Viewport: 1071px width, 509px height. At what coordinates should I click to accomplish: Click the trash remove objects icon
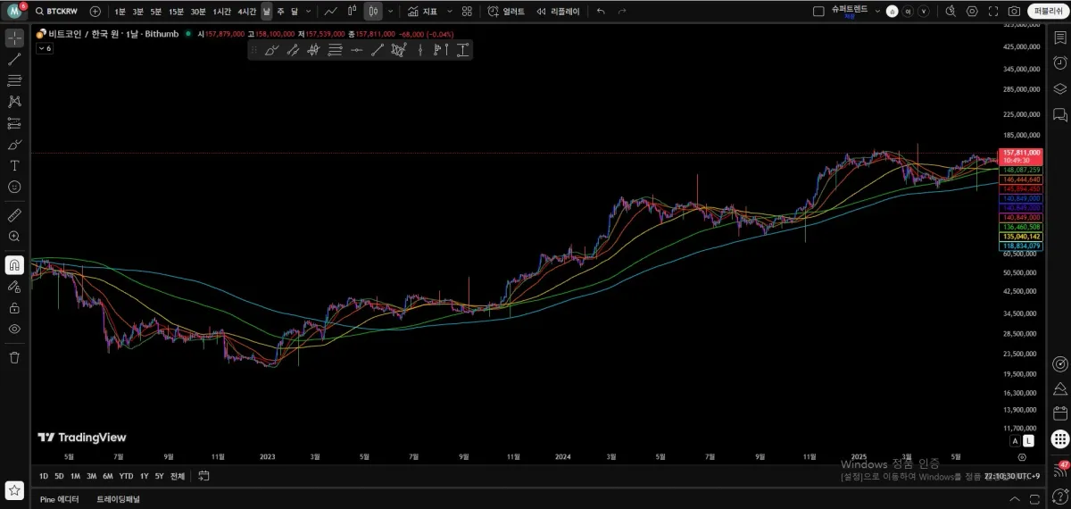click(x=14, y=357)
